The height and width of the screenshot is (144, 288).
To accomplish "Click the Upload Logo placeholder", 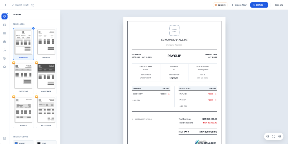I will tap(174, 30).
